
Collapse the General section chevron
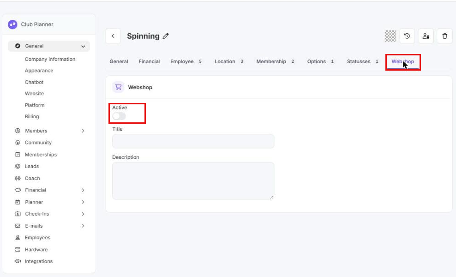[83, 46]
